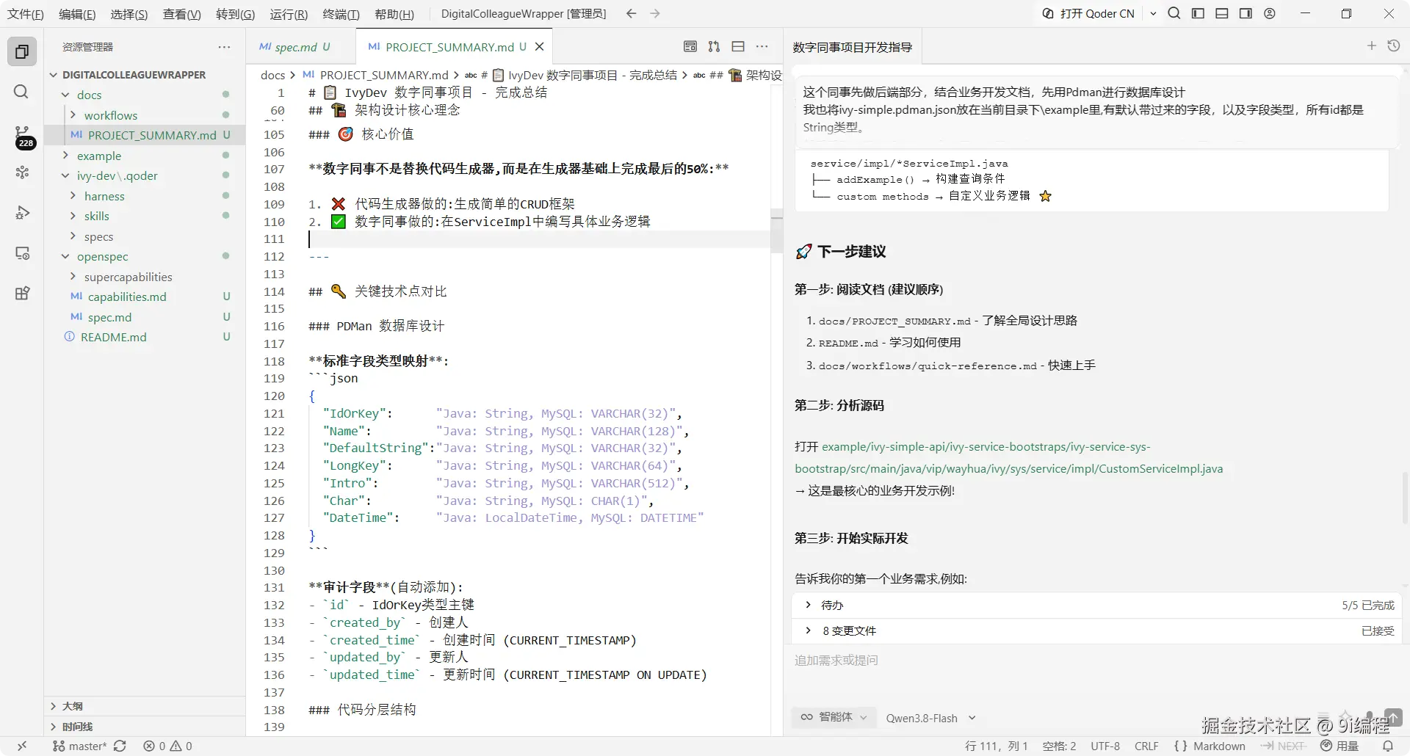The height and width of the screenshot is (756, 1410).
Task: Toggle bottom panel layout icon in title bar
Action: click(x=1222, y=13)
